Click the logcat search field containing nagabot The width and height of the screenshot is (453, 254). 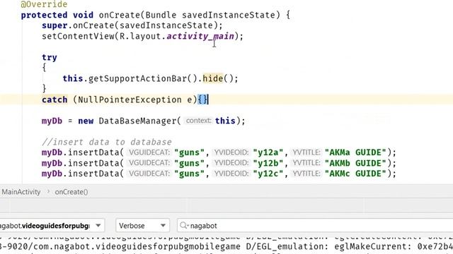coord(315,226)
